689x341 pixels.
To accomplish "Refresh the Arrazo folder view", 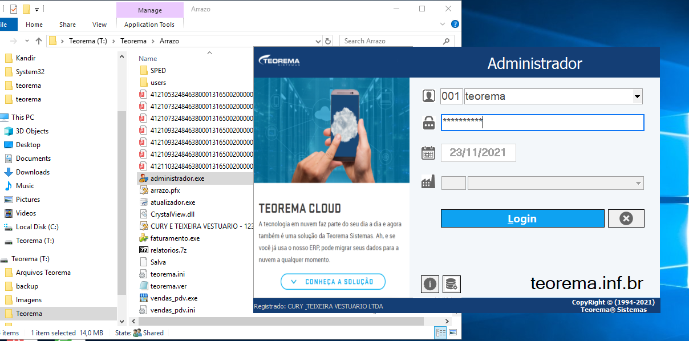I will coord(328,41).
